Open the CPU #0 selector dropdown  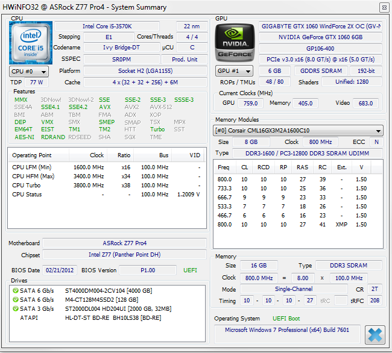click(29, 72)
